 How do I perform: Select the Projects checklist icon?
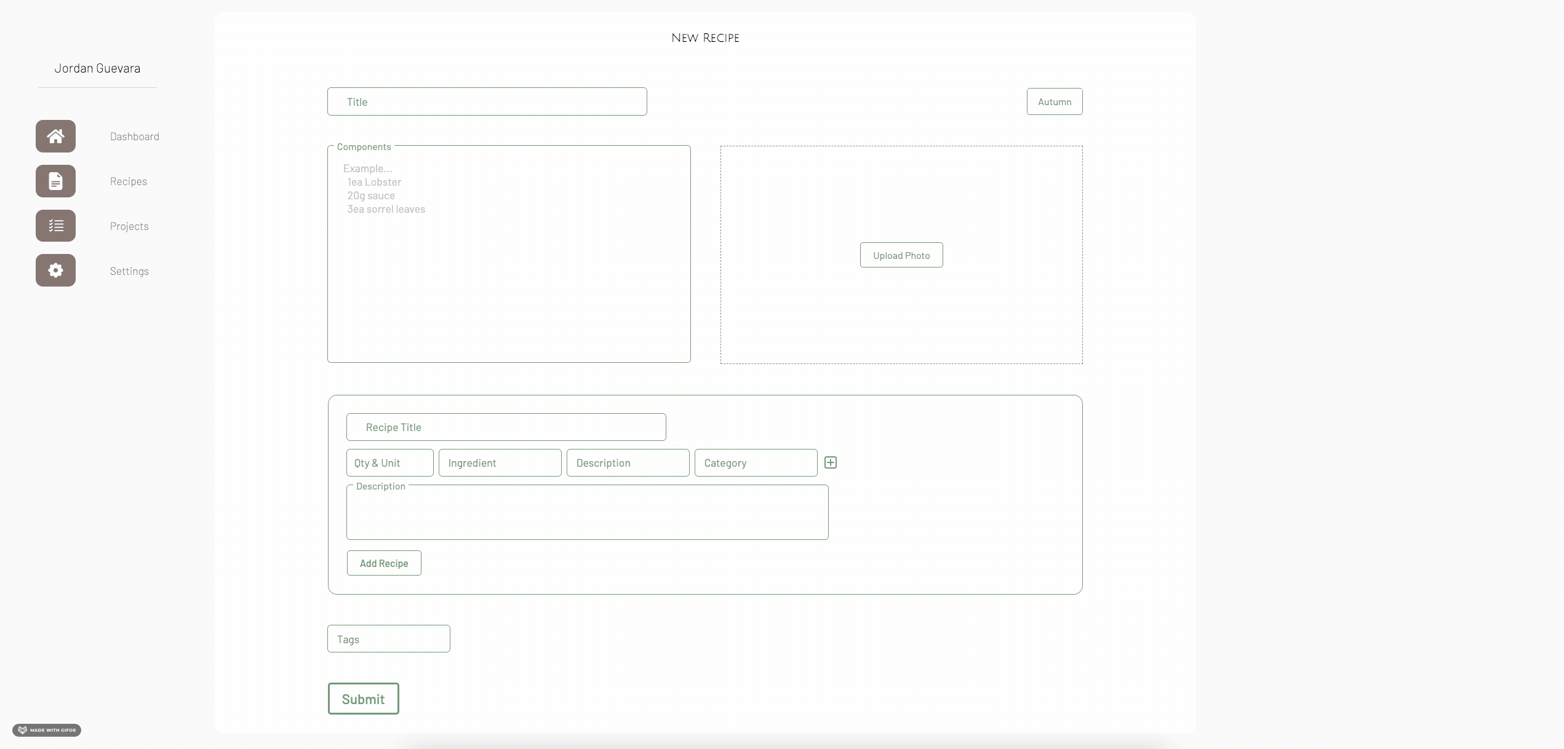click(x=55, y=226)
